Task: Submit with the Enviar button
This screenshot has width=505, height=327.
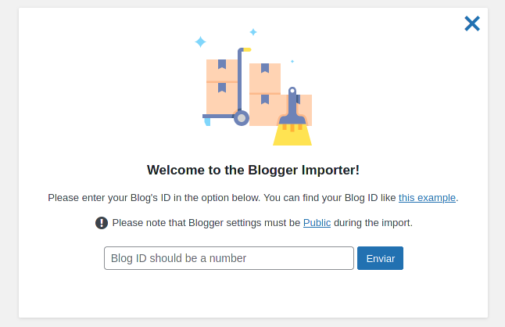Action: coord(380,258)
